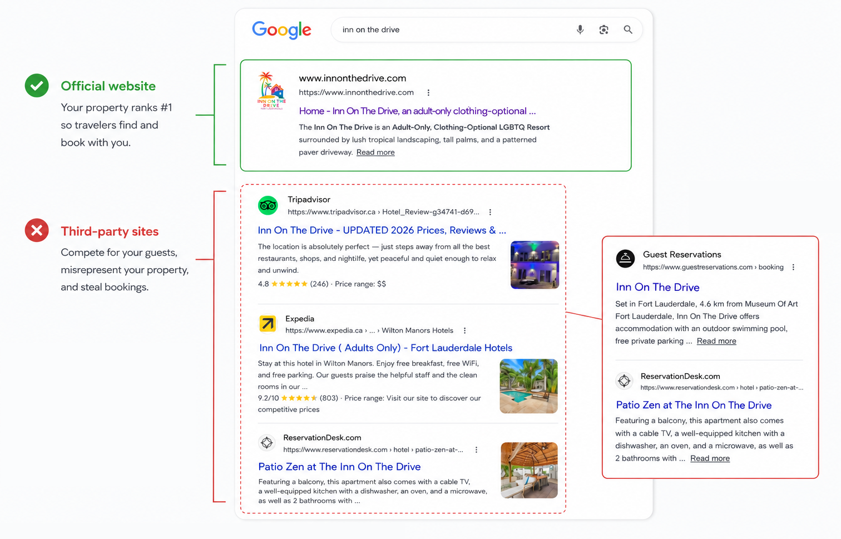Click the Google logo
Image resolution: width=841 pixels, height=539 pixels.
pyautogui.click(x=281, y=30)
